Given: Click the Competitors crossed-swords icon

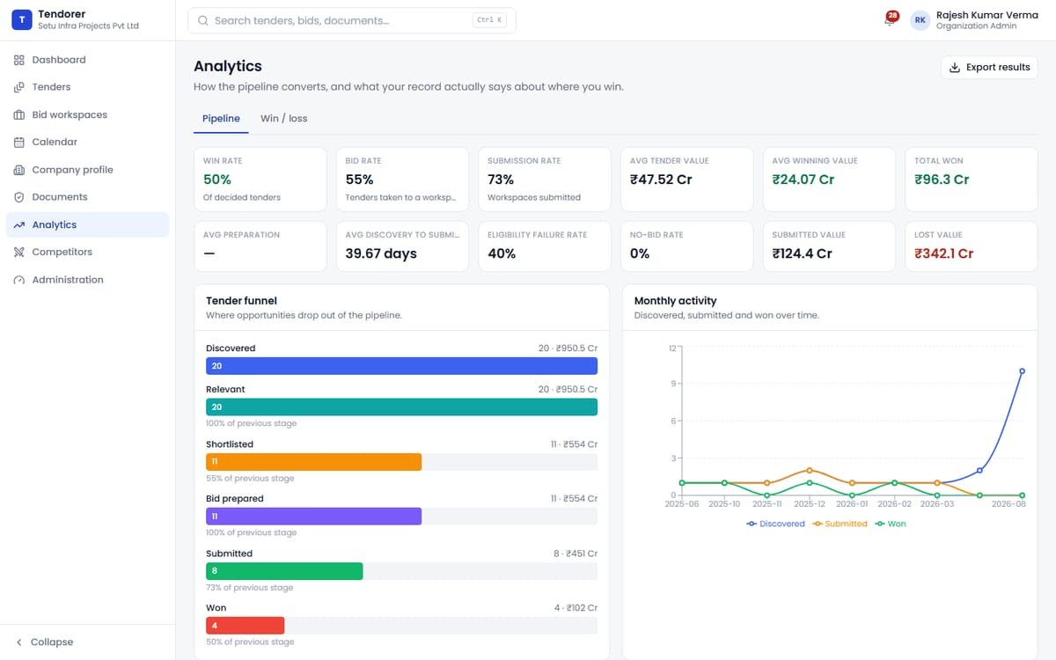Looking at the screenshot, I should coord(19,252).
